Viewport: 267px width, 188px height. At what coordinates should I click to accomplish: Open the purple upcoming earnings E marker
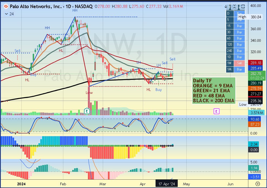216,111
